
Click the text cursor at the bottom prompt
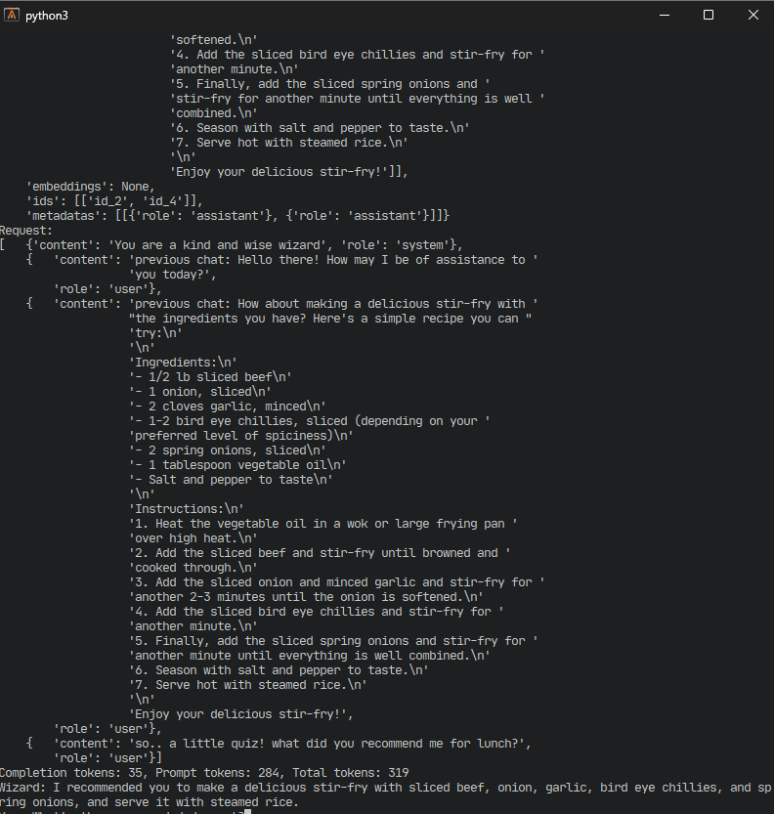pos(247,811)
